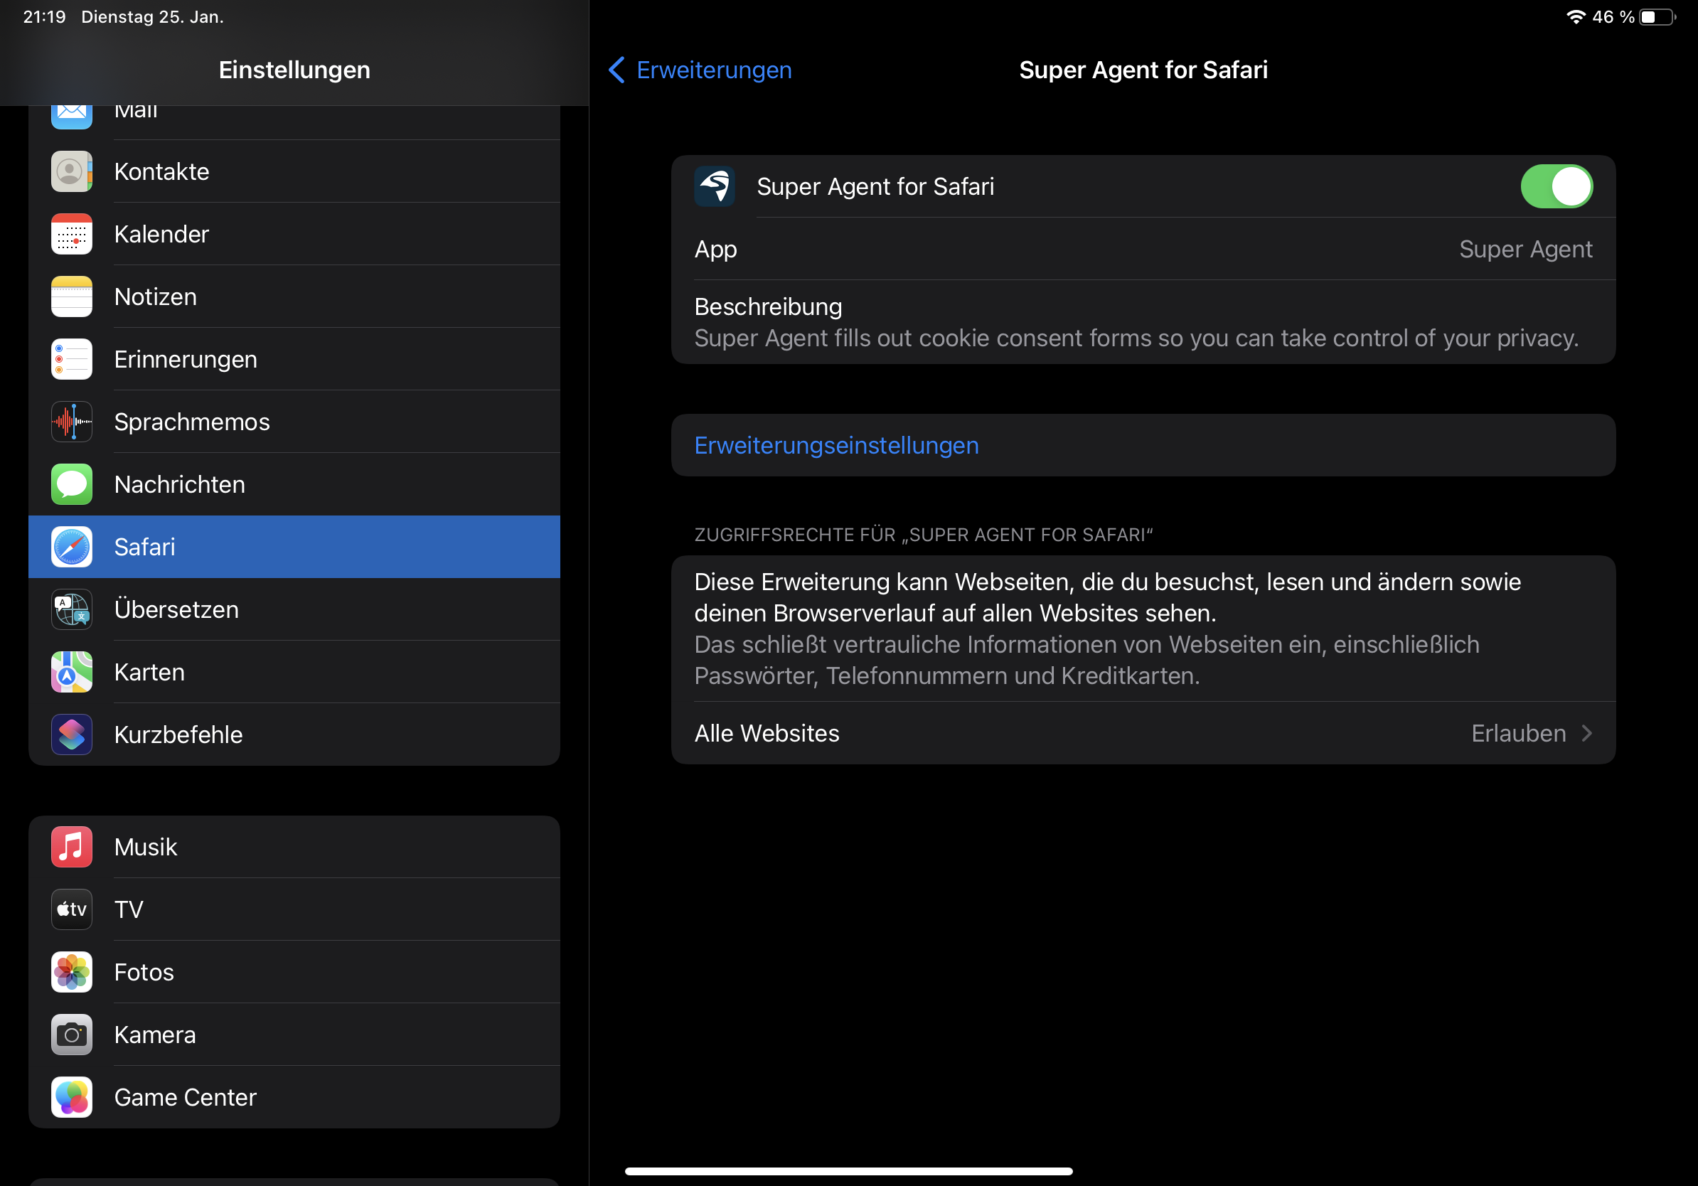
Task: Open the Kontakte settings icon
Action: coord(72,171)
